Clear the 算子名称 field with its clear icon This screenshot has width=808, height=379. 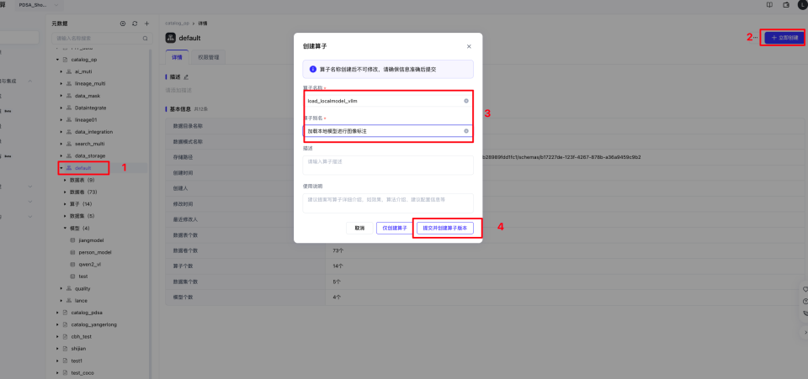[x=466, y=101]
